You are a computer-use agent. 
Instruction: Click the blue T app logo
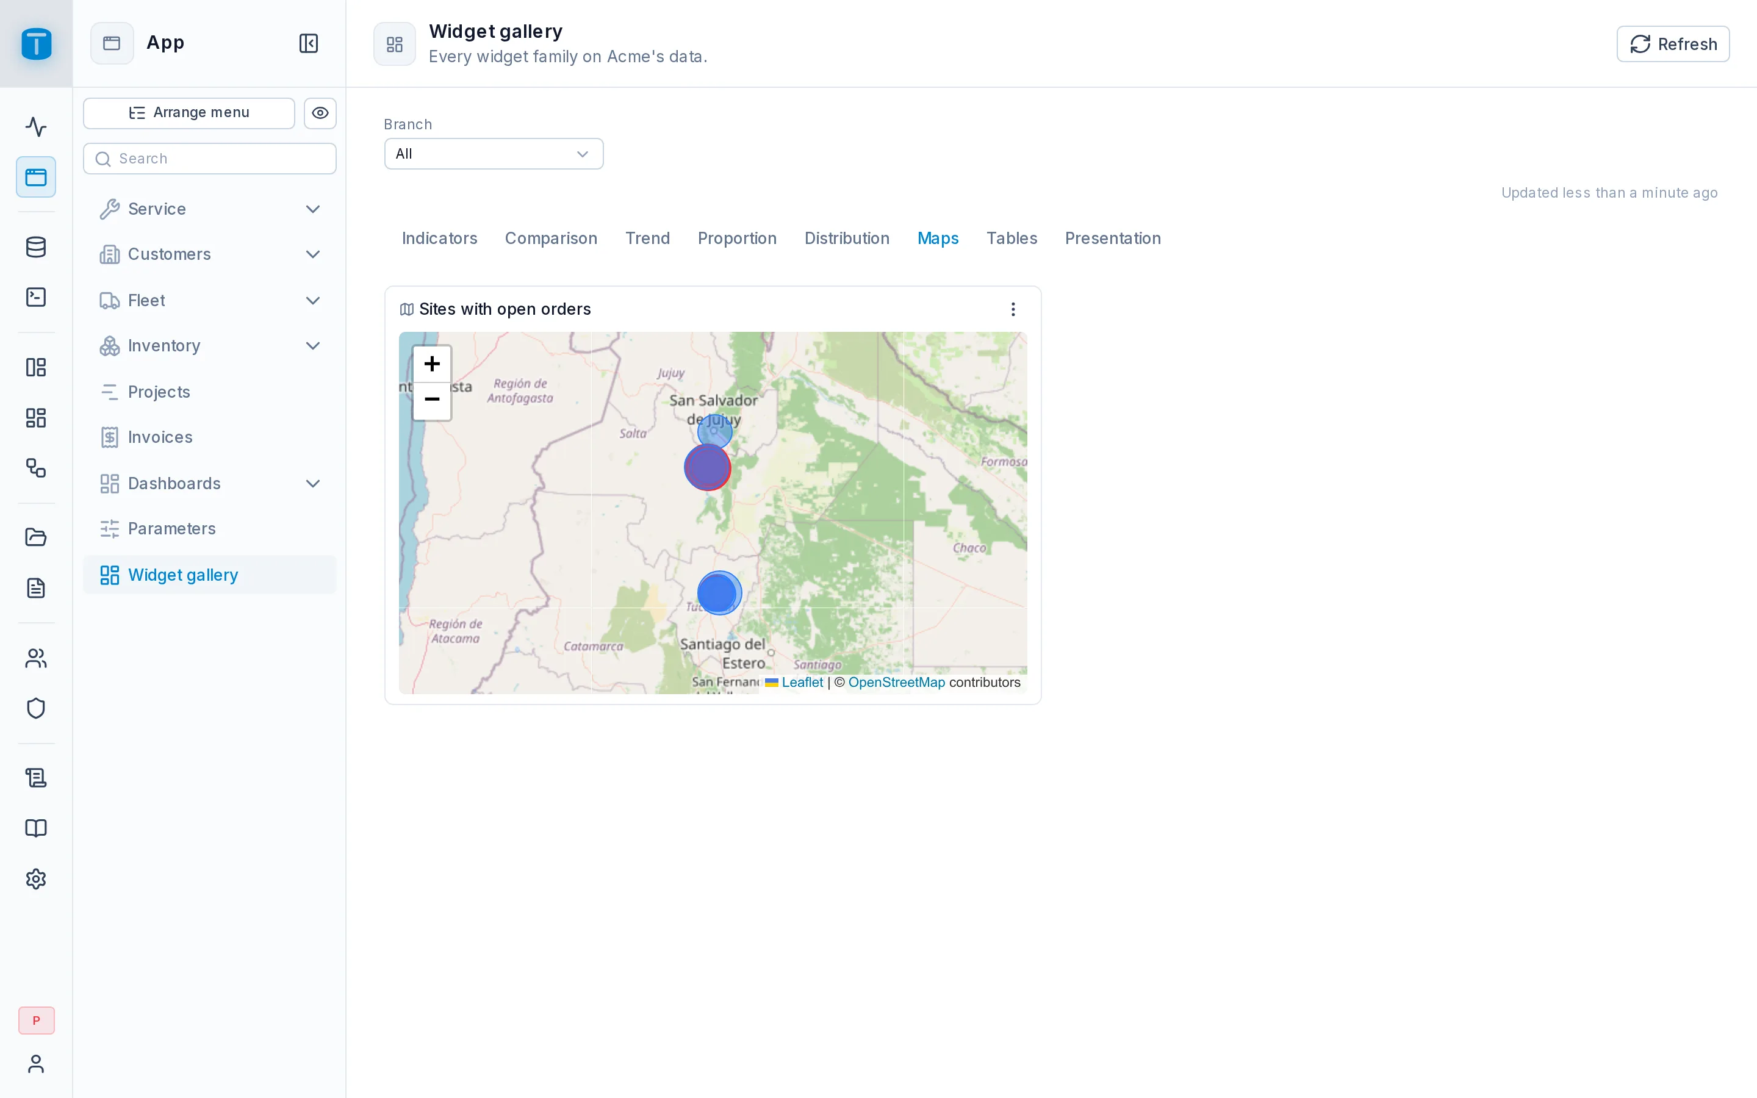point(37,43)
